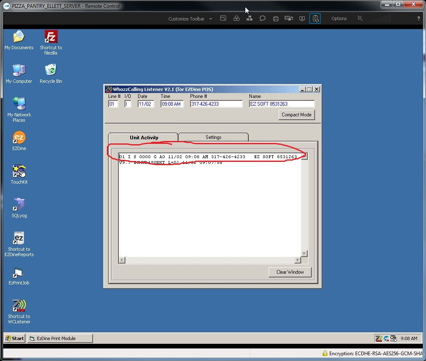Select the Recycle Bin desktop icon
The height and width of the screenshot is (361, 426).
(x=51, y=73)
